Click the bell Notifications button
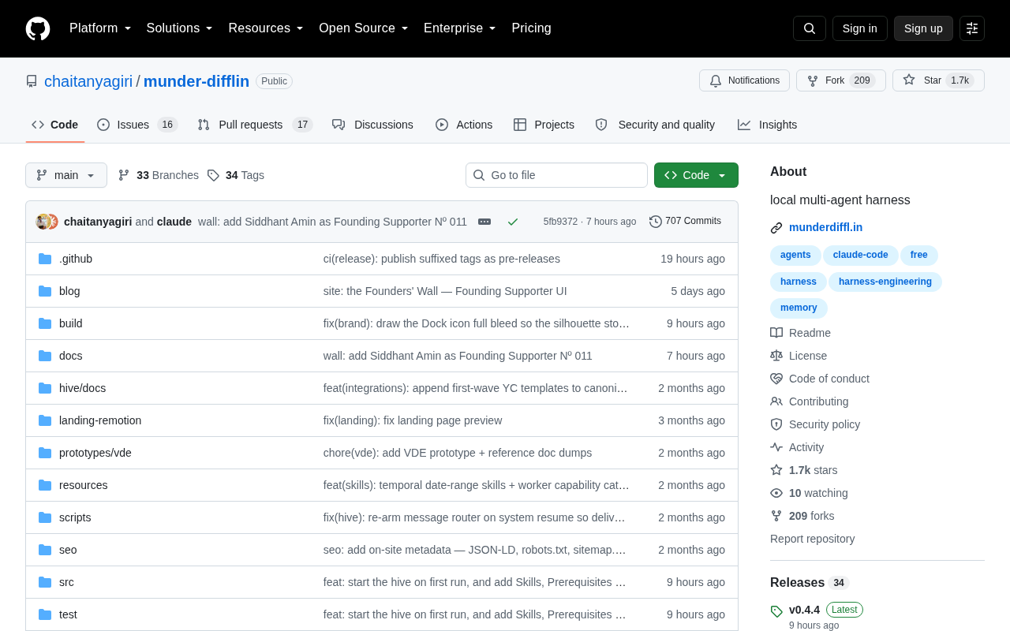This screenshot has width=1010, height=631. [744, 80]
